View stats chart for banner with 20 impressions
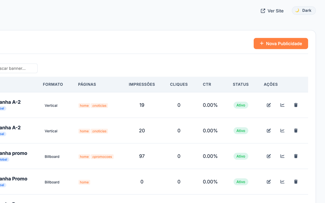 [282, 131]
